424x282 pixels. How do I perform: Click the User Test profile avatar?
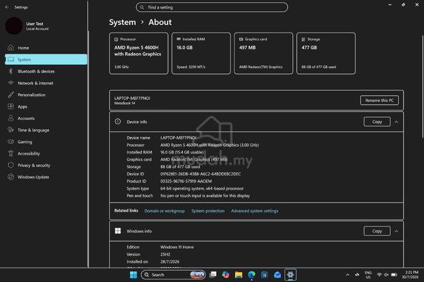tap(14, 26)
